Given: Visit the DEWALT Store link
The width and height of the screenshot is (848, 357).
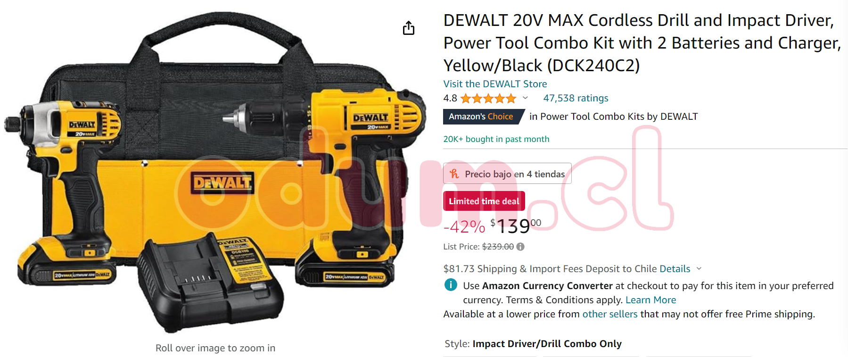Looking at the screenshot, I should click(495, 84).
